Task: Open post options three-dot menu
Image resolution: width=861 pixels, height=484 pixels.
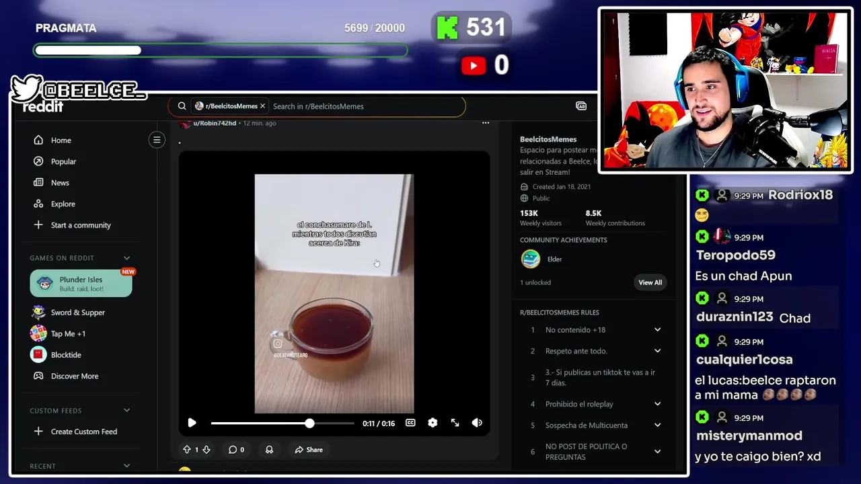Action: click(486, 123)
